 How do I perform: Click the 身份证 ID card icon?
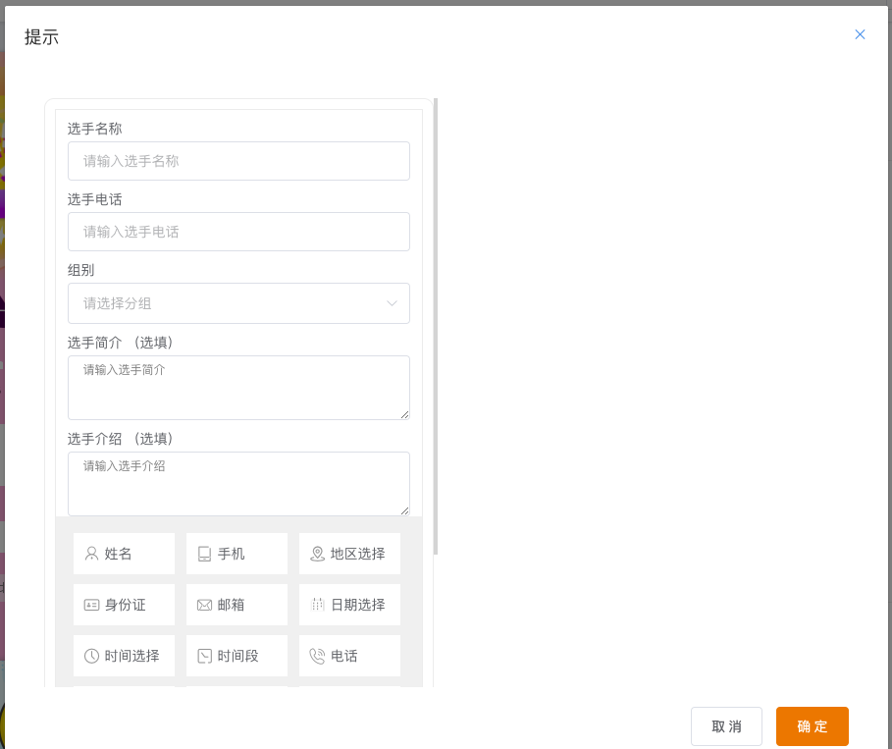[x=92, y=605]
